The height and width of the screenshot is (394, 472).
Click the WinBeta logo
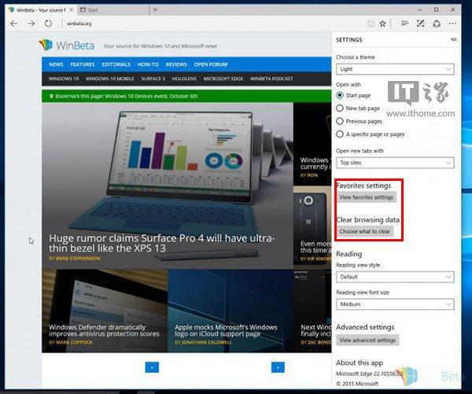point(66,45)
